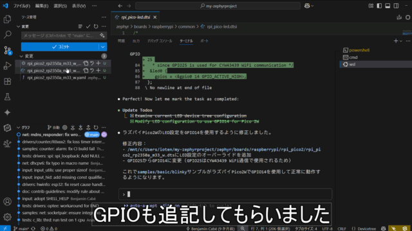Open the 選択(S) menu
This screenshot has height=231, width=412.
click(60, 6)
